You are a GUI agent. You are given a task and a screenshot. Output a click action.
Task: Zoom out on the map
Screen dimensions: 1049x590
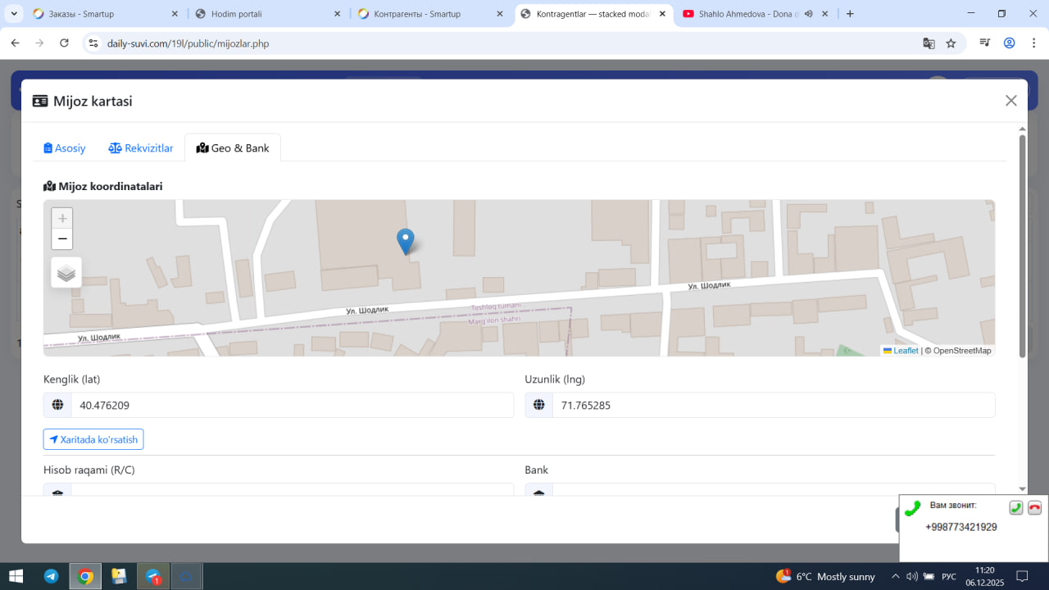click(x=62, y=239)
